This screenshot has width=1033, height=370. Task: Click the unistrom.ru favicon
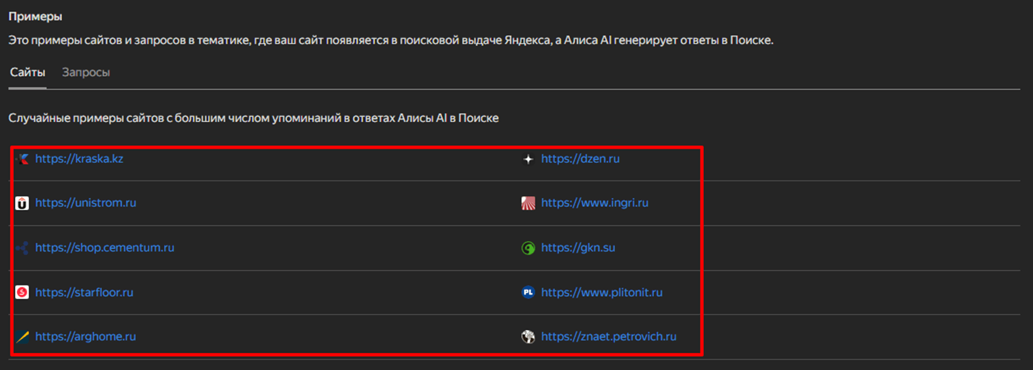click(23, 204)
